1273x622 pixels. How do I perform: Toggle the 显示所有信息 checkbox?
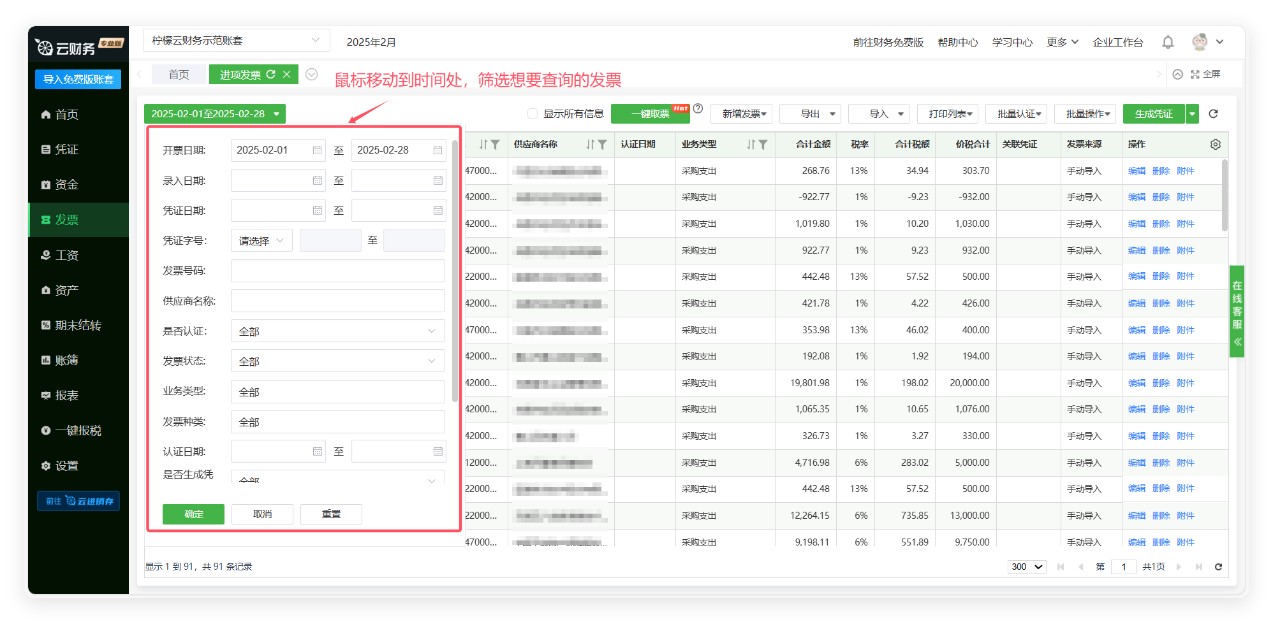coord(533,114)
